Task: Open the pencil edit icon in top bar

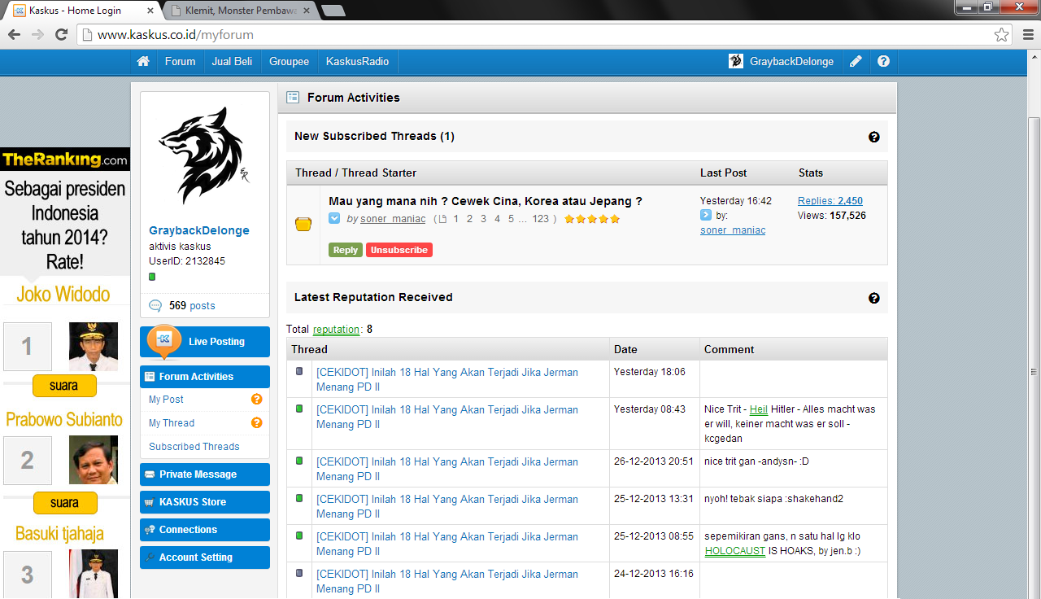Action: pyautogui.click(x=856, y=61)
